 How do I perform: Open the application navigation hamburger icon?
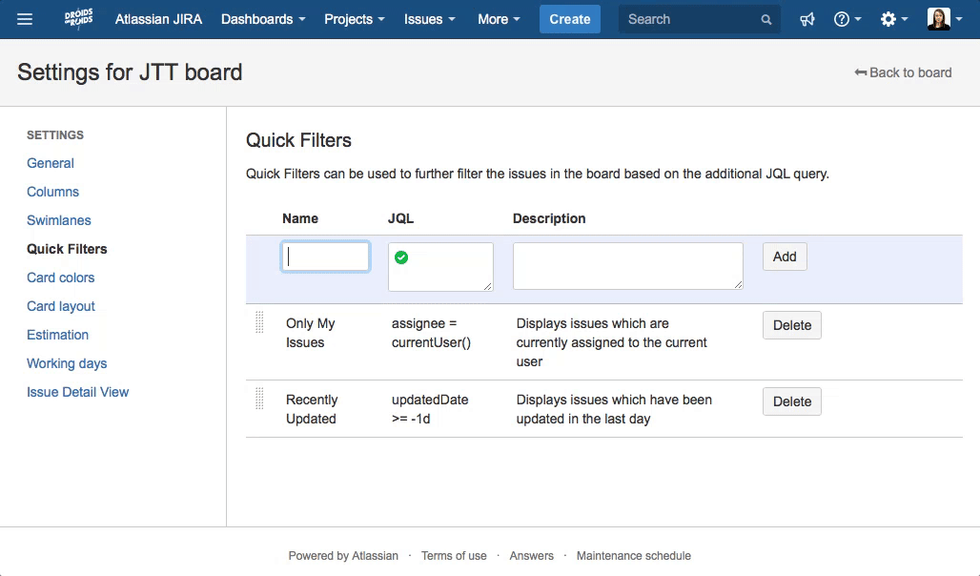point(25,19)
